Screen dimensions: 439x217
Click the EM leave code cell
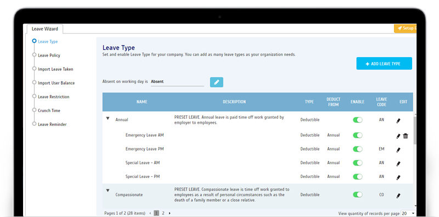click(x=381, y=149)
